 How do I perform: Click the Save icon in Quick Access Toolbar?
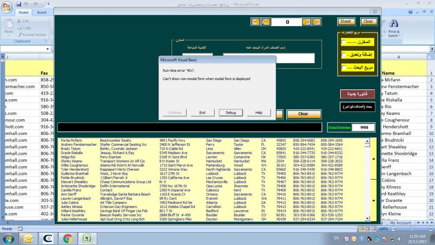click(19, 4)
